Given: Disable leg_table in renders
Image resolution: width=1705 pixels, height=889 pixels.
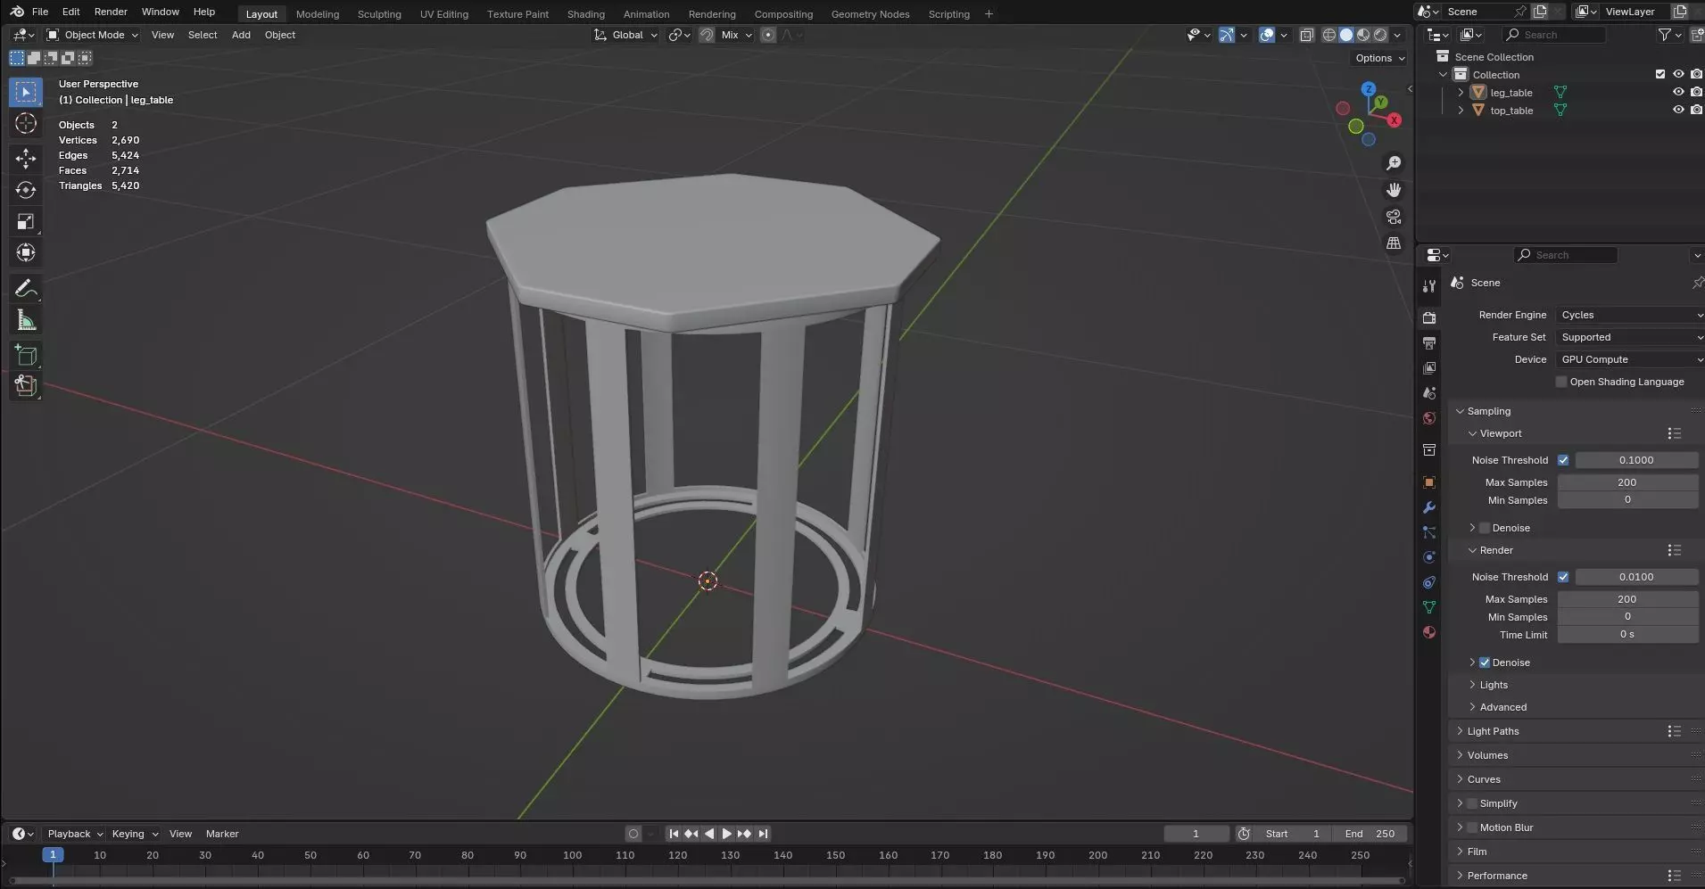Looking at the screenshot, I should (x=1696, y=92).
